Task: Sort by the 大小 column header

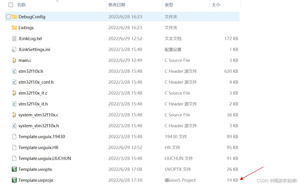Action: (x=216, y=5)
